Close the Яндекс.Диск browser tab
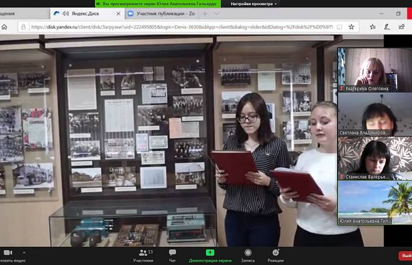The image size is (412, 265). 118,14
